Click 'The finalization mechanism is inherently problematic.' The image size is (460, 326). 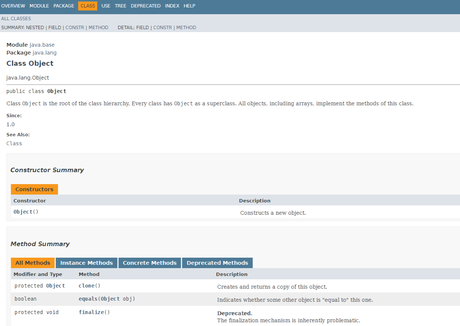288,320
